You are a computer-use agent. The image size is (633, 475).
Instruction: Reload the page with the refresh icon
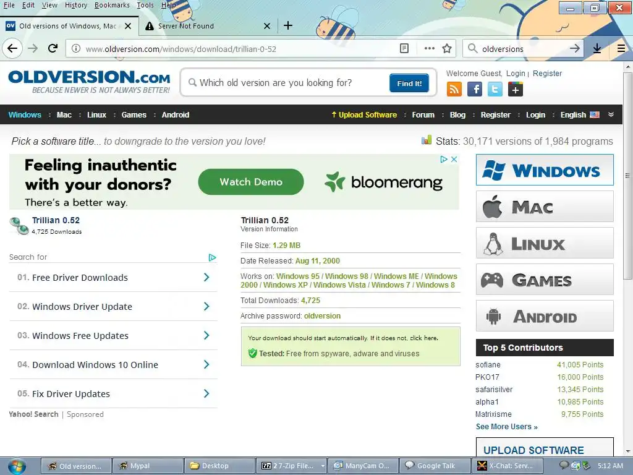tap(53, 49)
